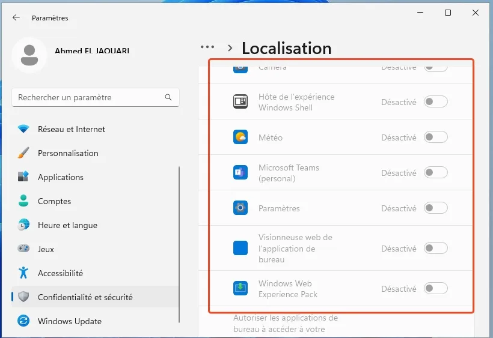493x338 pixels.
Task: Toggle location access for Paramètres app
Action: click(x=435, y=208)
